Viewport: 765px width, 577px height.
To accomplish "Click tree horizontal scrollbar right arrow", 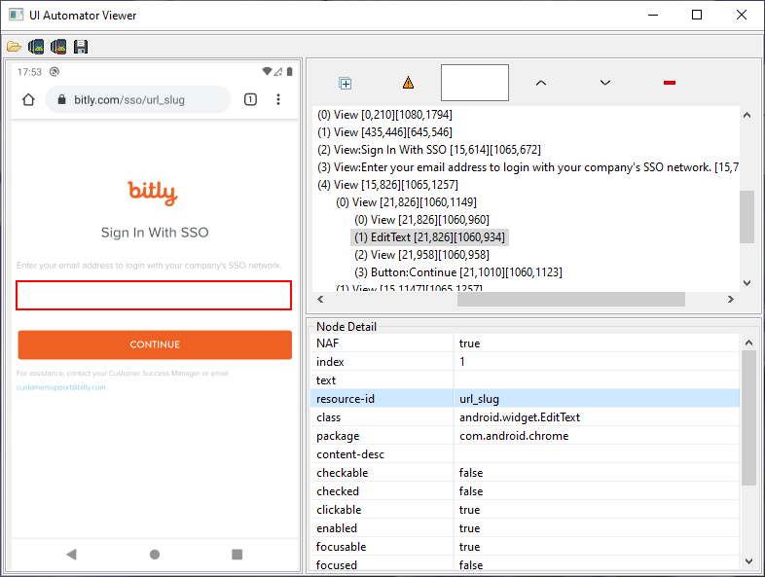I will coord(730,299).
